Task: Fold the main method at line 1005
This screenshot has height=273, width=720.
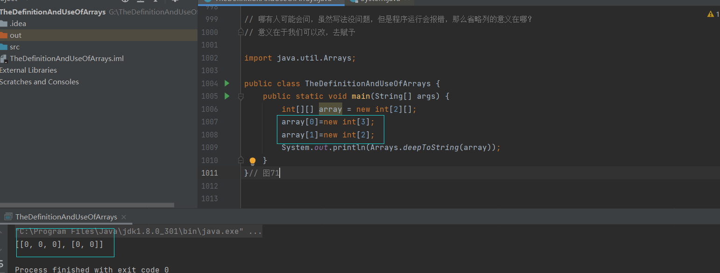Action: click(241, 96)
